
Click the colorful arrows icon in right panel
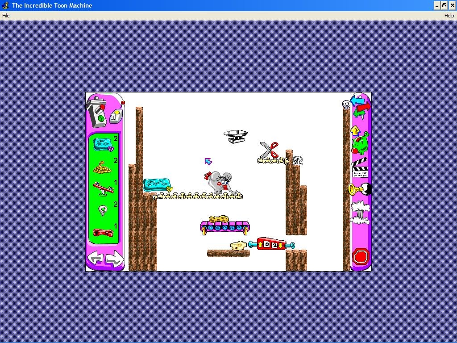(x=361, y=107)
